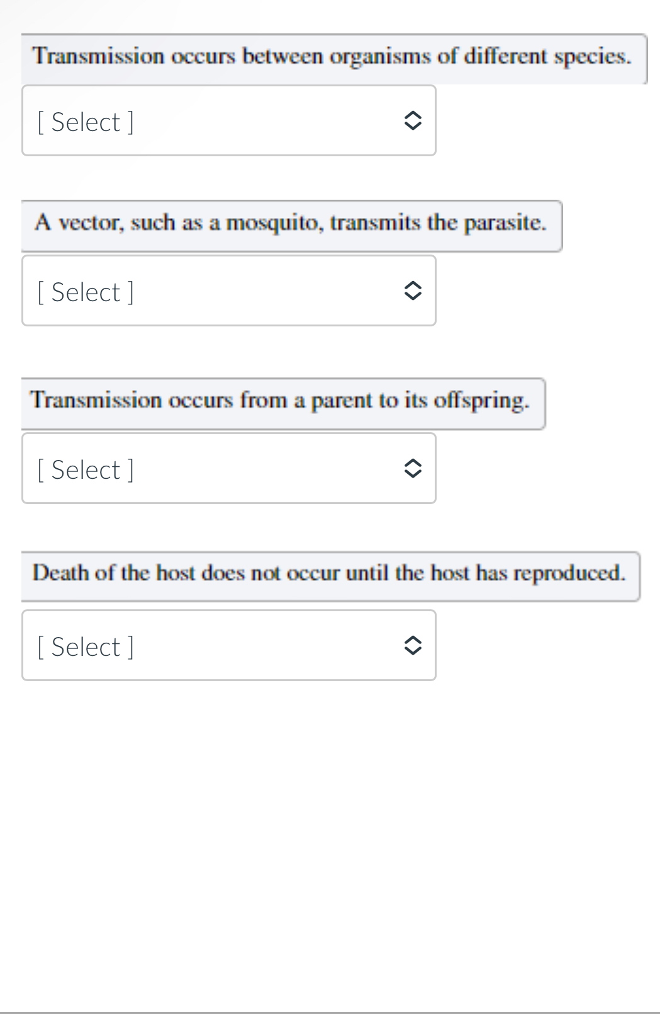Open the Select menu below the mosquito vector statement

(x=229, y=291)
